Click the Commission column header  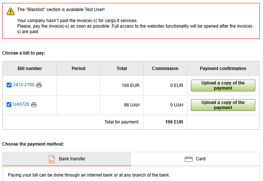[165, 69]
